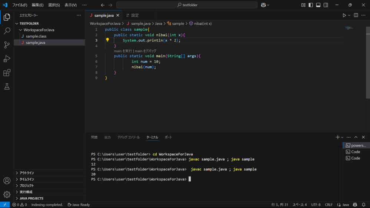Open the Copilot dropdown chevron in title bar
The height and width of the screenshot is (208, 370).
point(268,5)
